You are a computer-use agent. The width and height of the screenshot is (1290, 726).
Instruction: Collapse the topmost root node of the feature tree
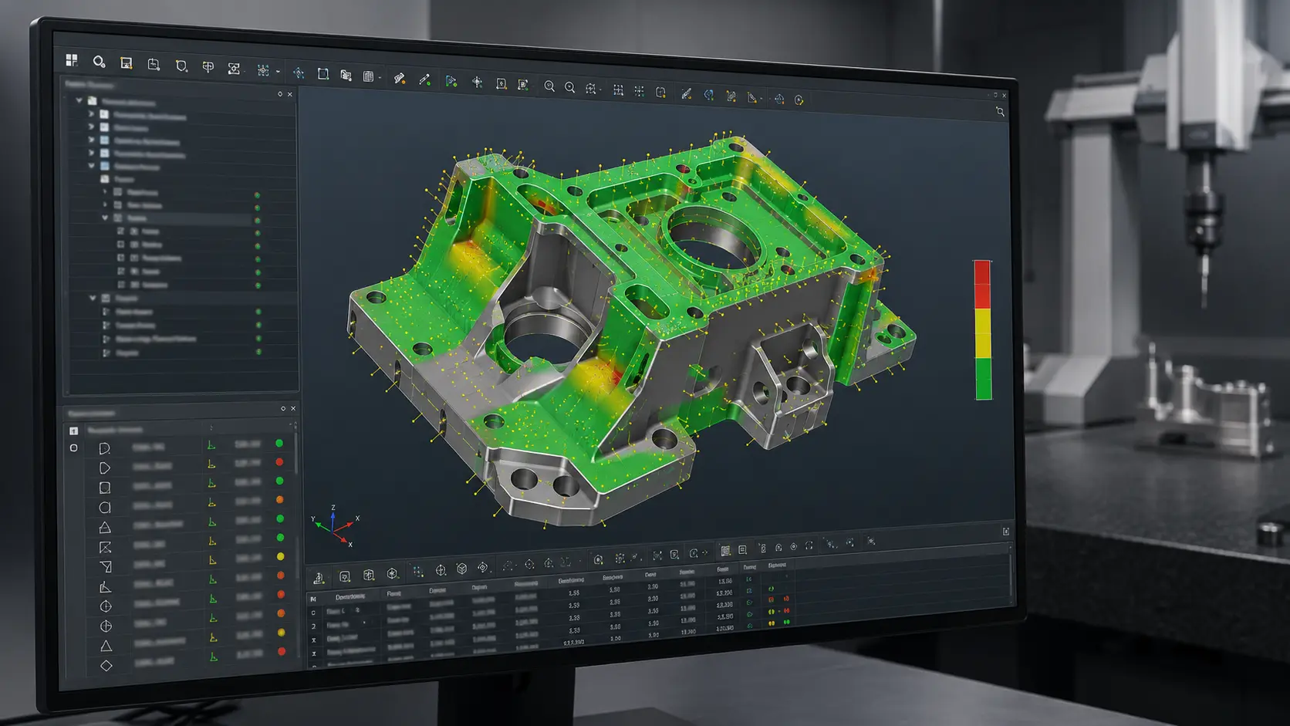point(79,100)
